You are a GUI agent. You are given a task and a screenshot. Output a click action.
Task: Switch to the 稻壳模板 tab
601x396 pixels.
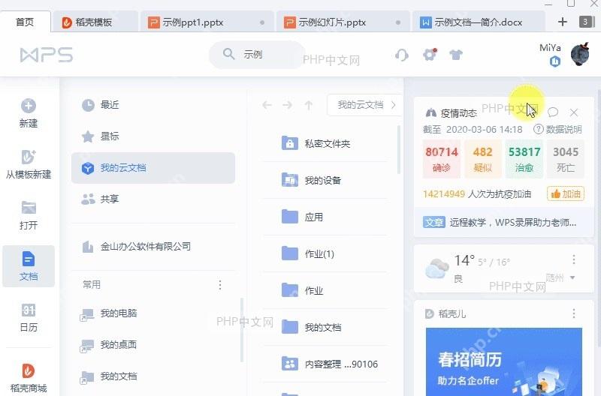pos(95,22)
